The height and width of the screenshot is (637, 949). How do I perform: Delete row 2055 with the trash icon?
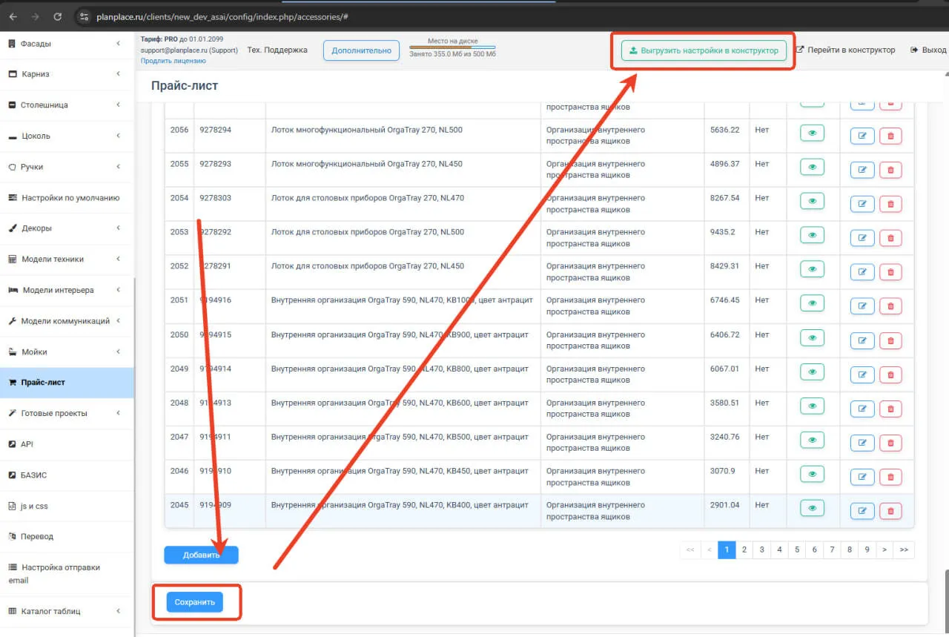point(890,170)
